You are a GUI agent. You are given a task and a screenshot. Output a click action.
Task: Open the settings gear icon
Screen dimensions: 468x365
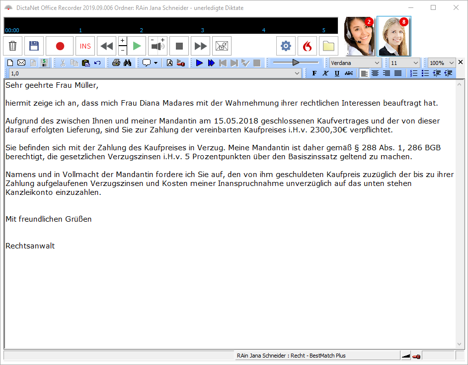[286, 46]
